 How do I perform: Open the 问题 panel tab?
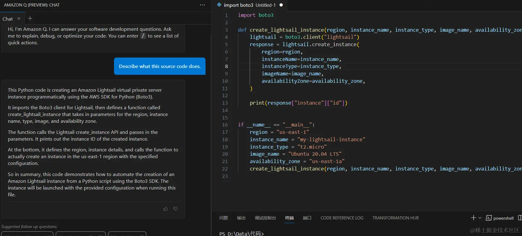(x=224, y=218)
